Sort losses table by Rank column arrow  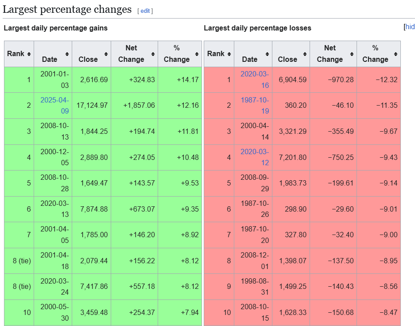click(229, 54)
